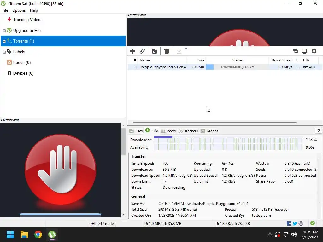
Task: Open the Windows Start menu
Action: pyautogui.click(x=10, y=234)
